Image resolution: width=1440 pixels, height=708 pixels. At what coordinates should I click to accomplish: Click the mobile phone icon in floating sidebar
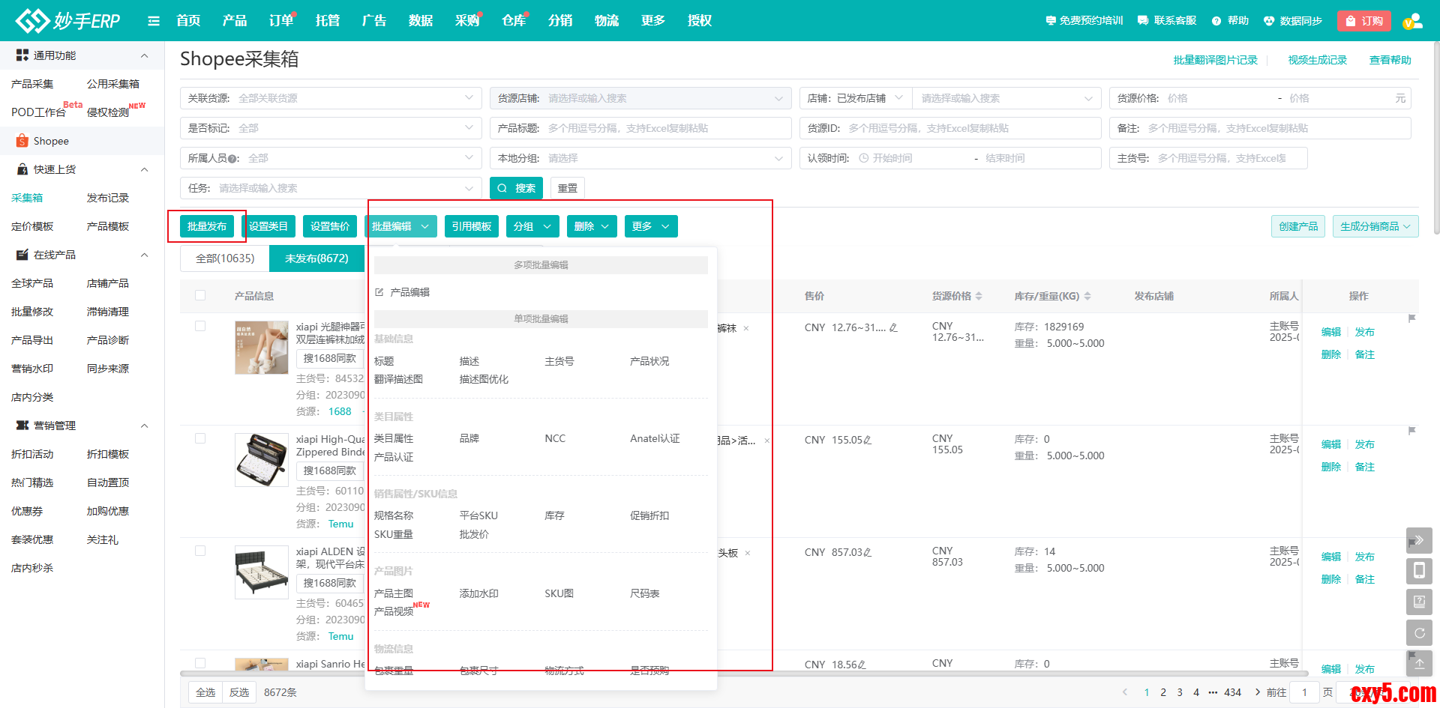(1419, 571)
